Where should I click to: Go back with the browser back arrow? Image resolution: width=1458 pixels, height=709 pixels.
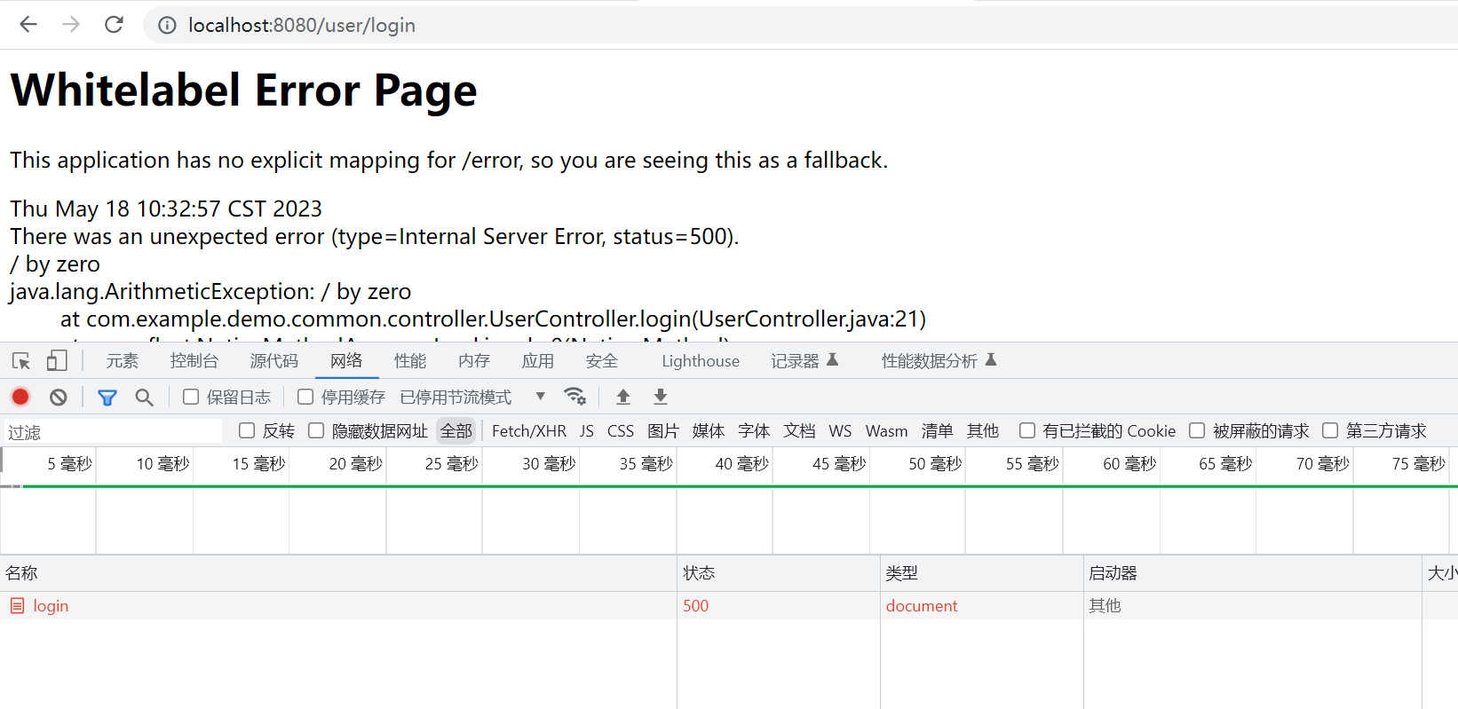click(28, 25)
